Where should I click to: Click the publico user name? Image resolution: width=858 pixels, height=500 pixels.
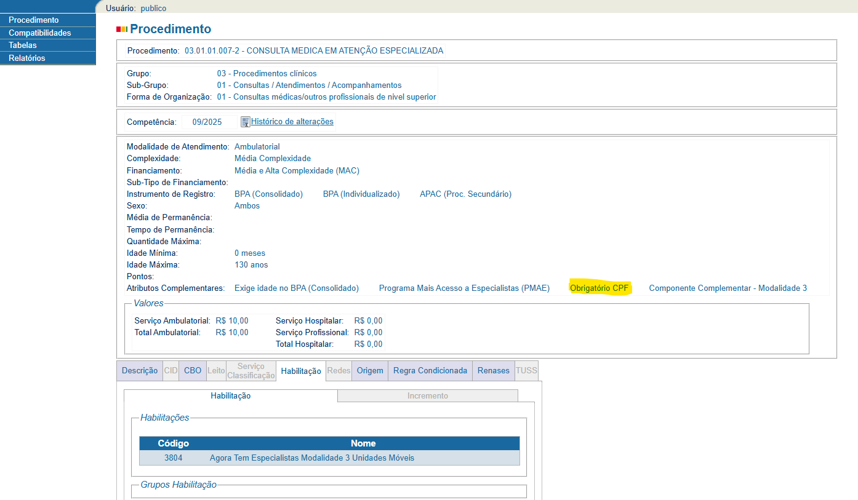click(153, 9)
